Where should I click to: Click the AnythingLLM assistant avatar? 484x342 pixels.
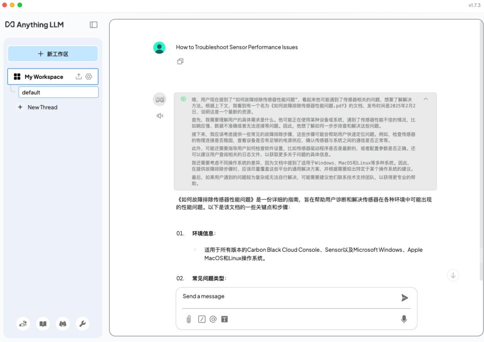coord(160,99)
